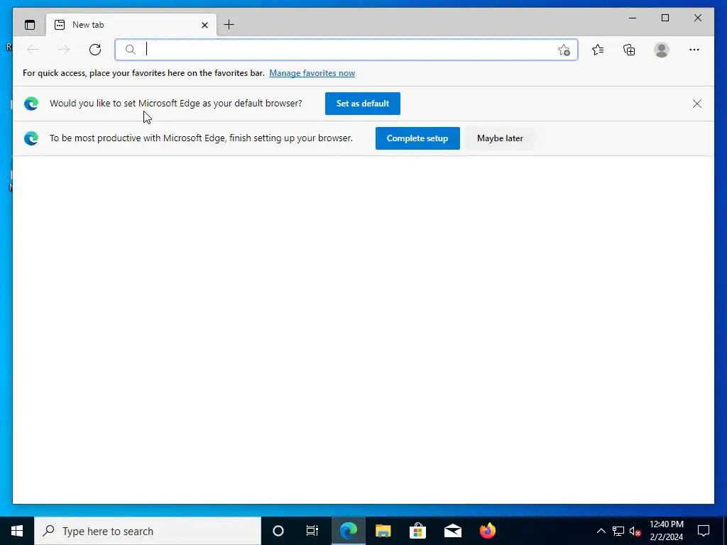Click the Back navigation arrow
The width and height of the screenshot is (727, 545).
[33, 50]
